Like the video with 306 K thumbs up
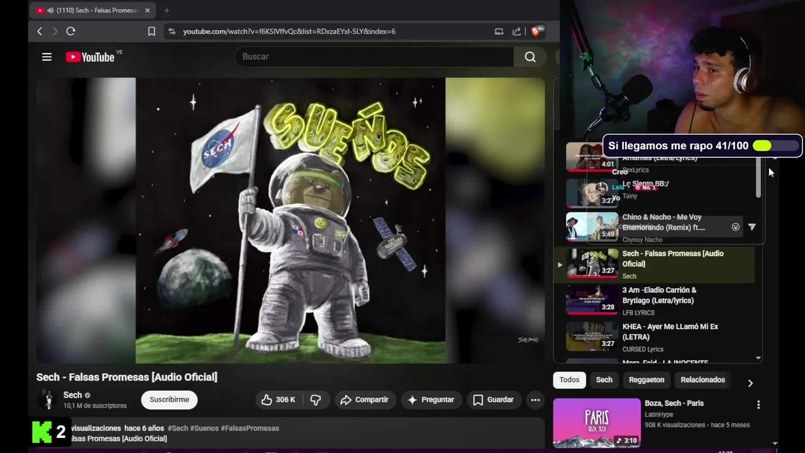The height and width of the screenshot is (453, 805). click(x=278, y=400)
